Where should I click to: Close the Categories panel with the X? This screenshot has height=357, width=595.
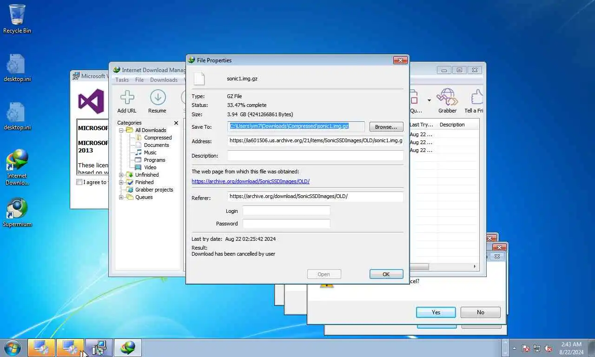(176, 123)
